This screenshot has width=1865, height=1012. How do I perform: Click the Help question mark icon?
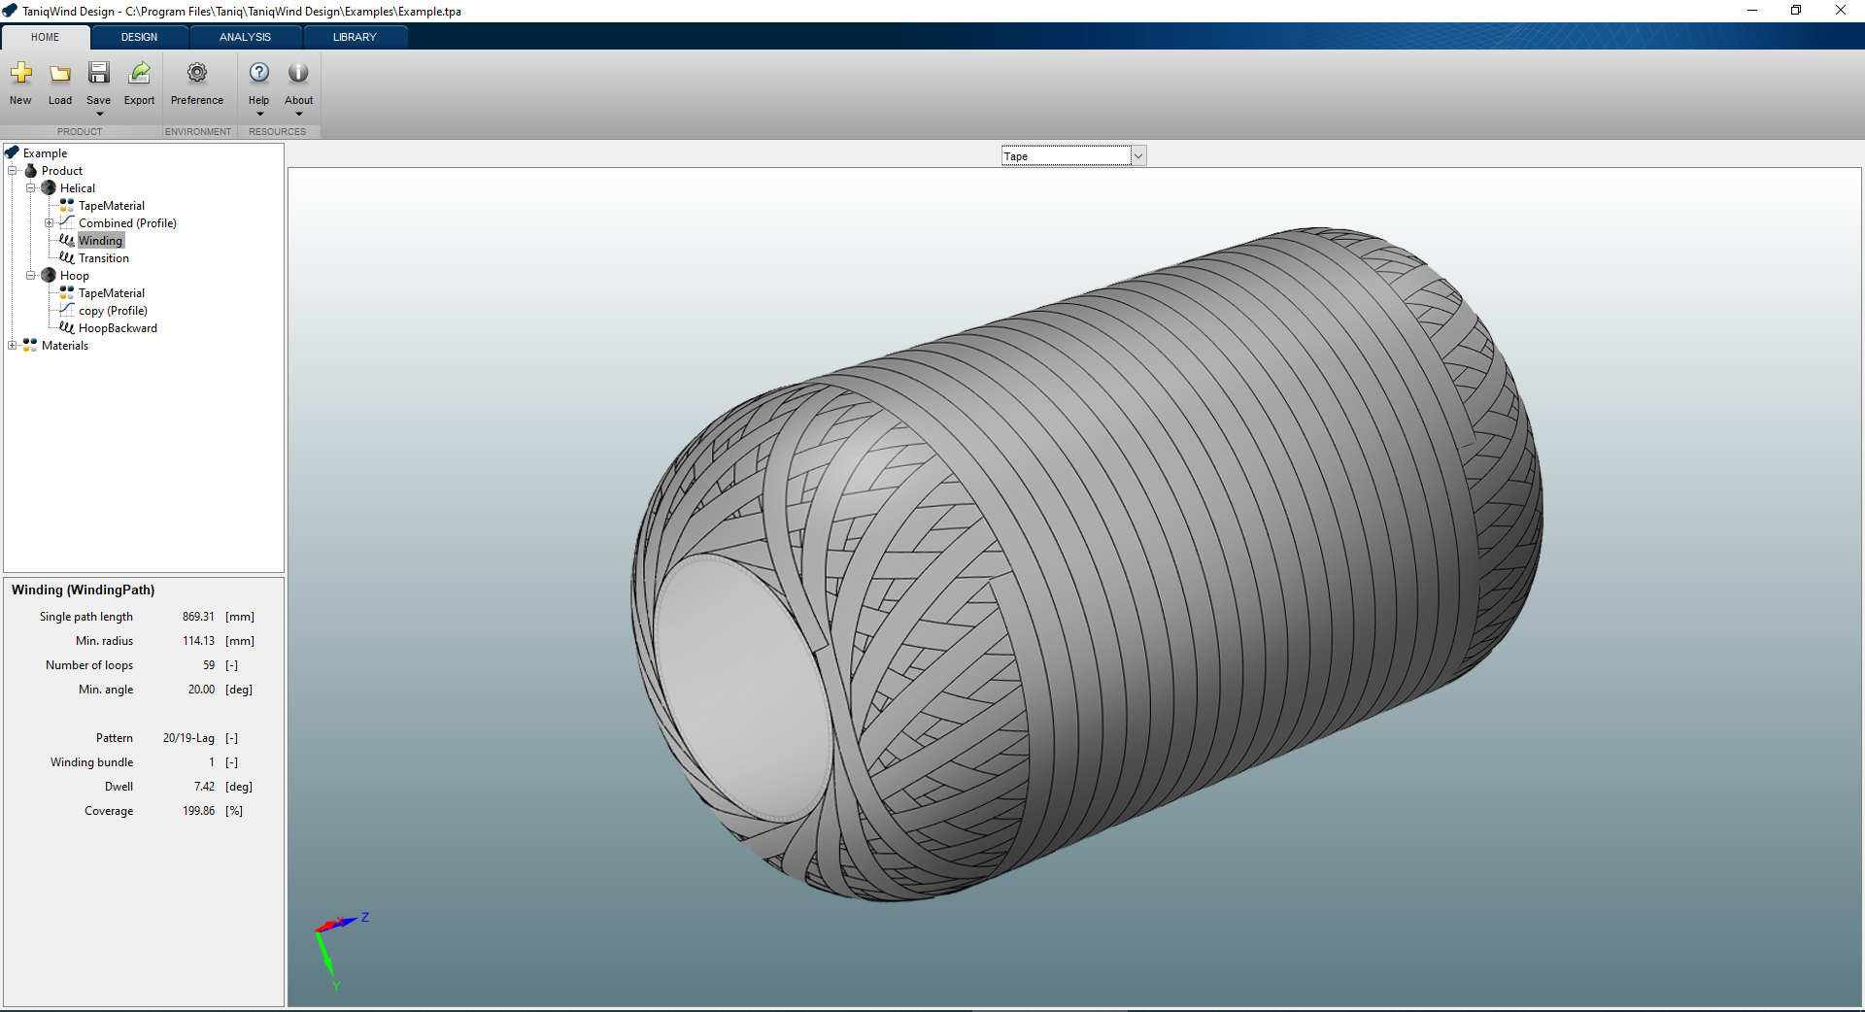259,73
